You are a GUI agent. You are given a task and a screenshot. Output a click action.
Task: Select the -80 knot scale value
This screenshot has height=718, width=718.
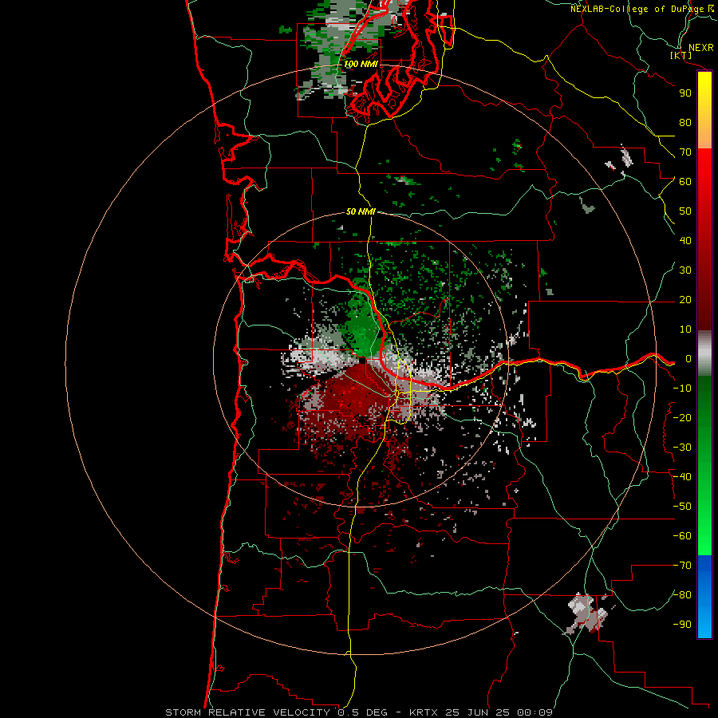coord(682,595)
